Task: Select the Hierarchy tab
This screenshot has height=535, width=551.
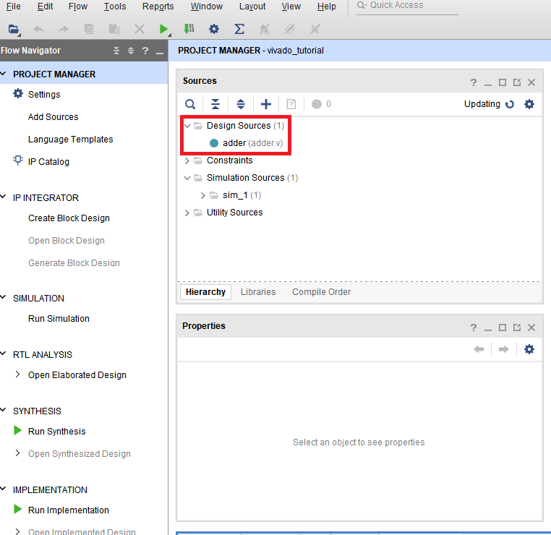Action: coord(205,292)
